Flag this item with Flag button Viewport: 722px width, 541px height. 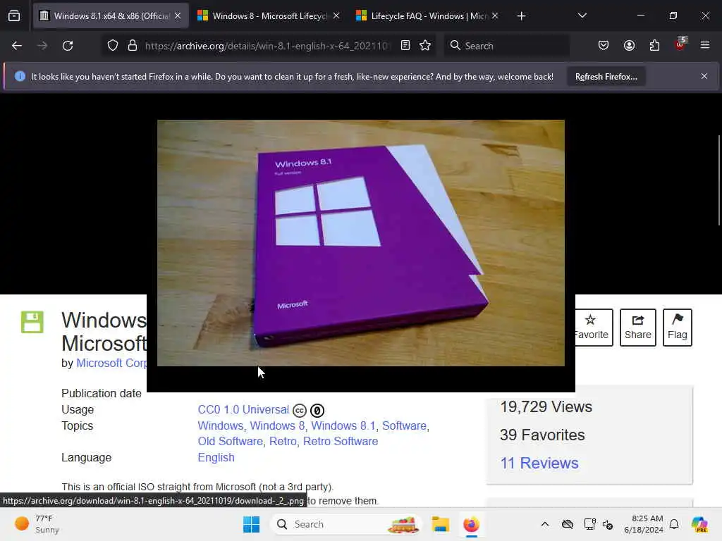point(678,327)
